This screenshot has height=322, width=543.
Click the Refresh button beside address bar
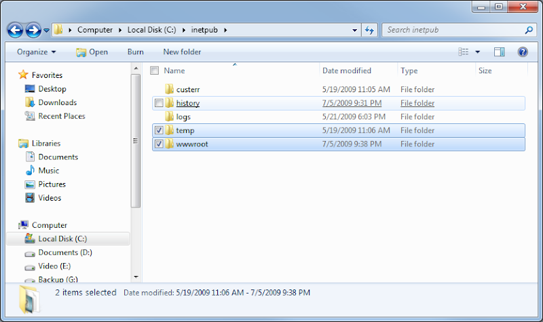[369, 30]
